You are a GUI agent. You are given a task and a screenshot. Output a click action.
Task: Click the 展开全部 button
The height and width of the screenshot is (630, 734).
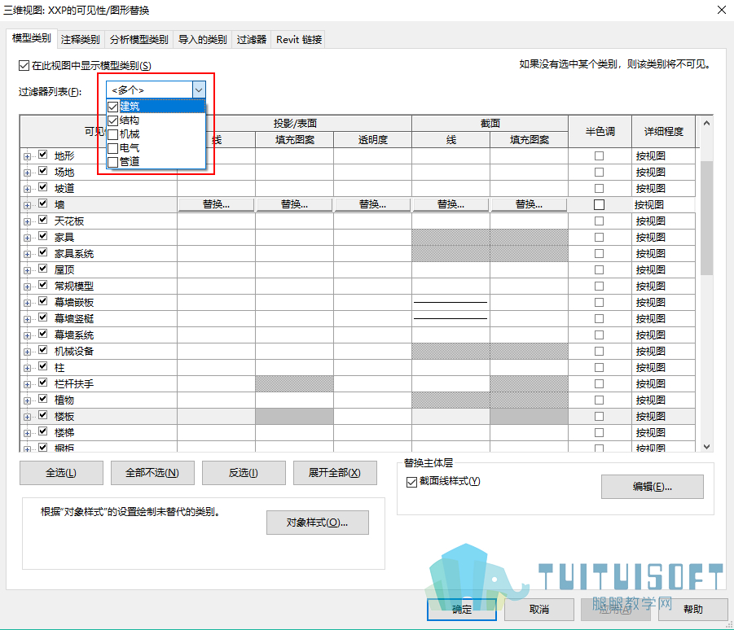point(335,473)
